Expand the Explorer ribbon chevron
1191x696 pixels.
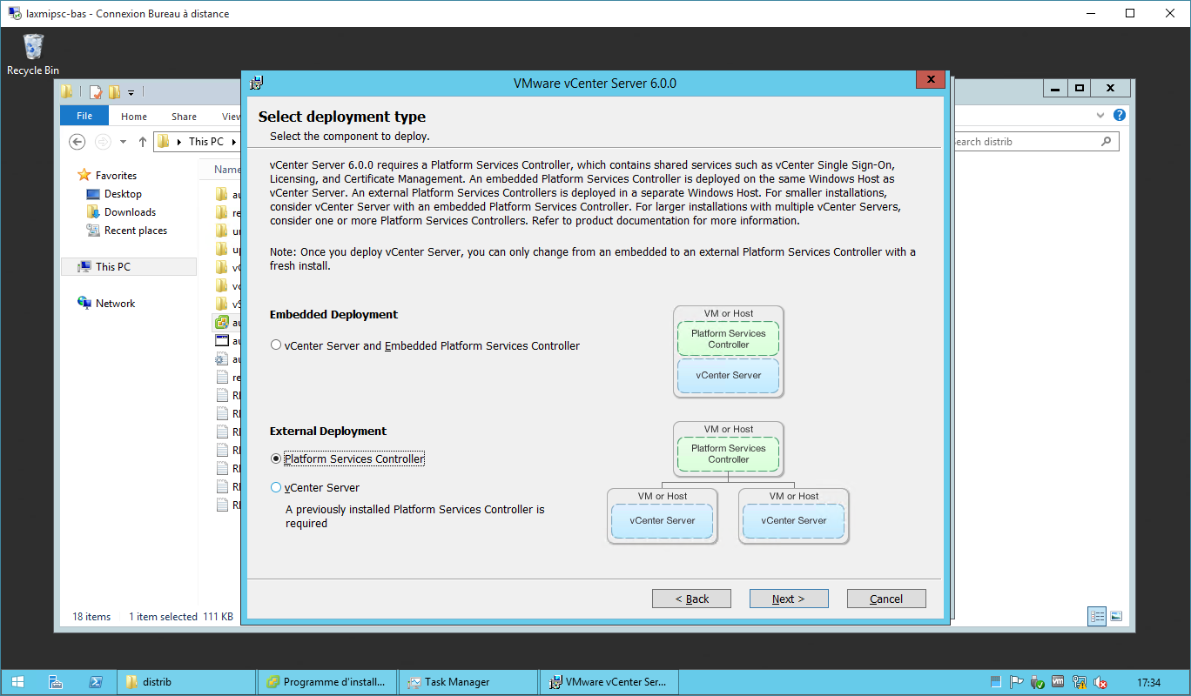pos(1100,116)
